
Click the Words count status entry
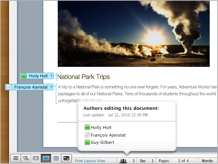(208, 161)
